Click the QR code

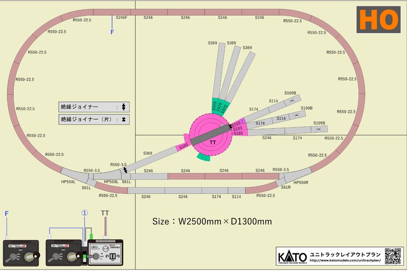click(393, 255)
